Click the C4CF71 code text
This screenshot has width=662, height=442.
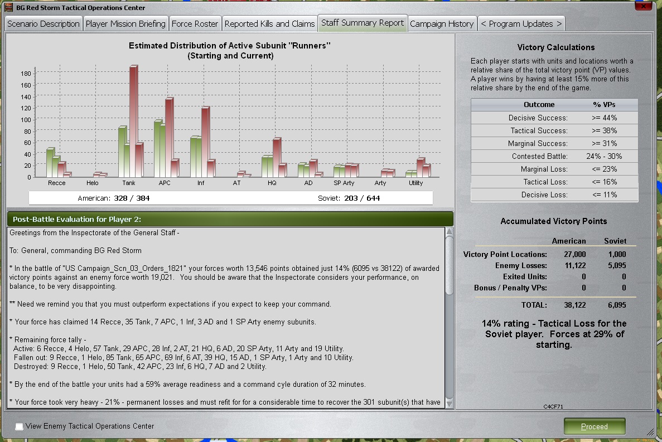(x=553, y=406)
